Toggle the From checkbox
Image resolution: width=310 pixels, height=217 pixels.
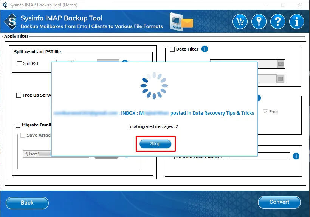[x=265, y=112]
